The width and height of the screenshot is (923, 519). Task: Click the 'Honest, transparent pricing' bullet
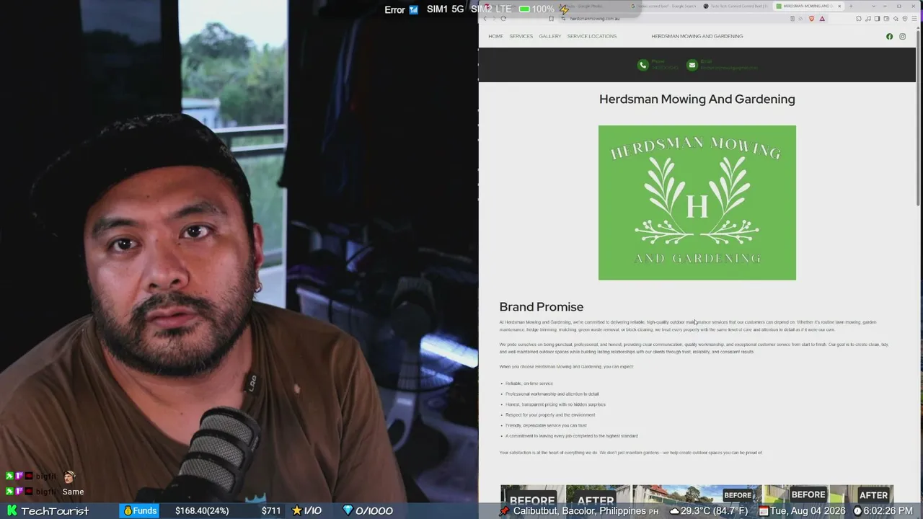click(x=555, y=404)
